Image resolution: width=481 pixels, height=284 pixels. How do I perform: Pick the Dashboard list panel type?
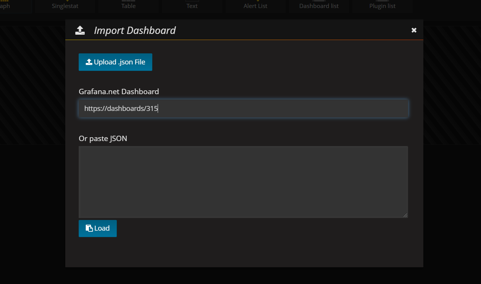319,6
